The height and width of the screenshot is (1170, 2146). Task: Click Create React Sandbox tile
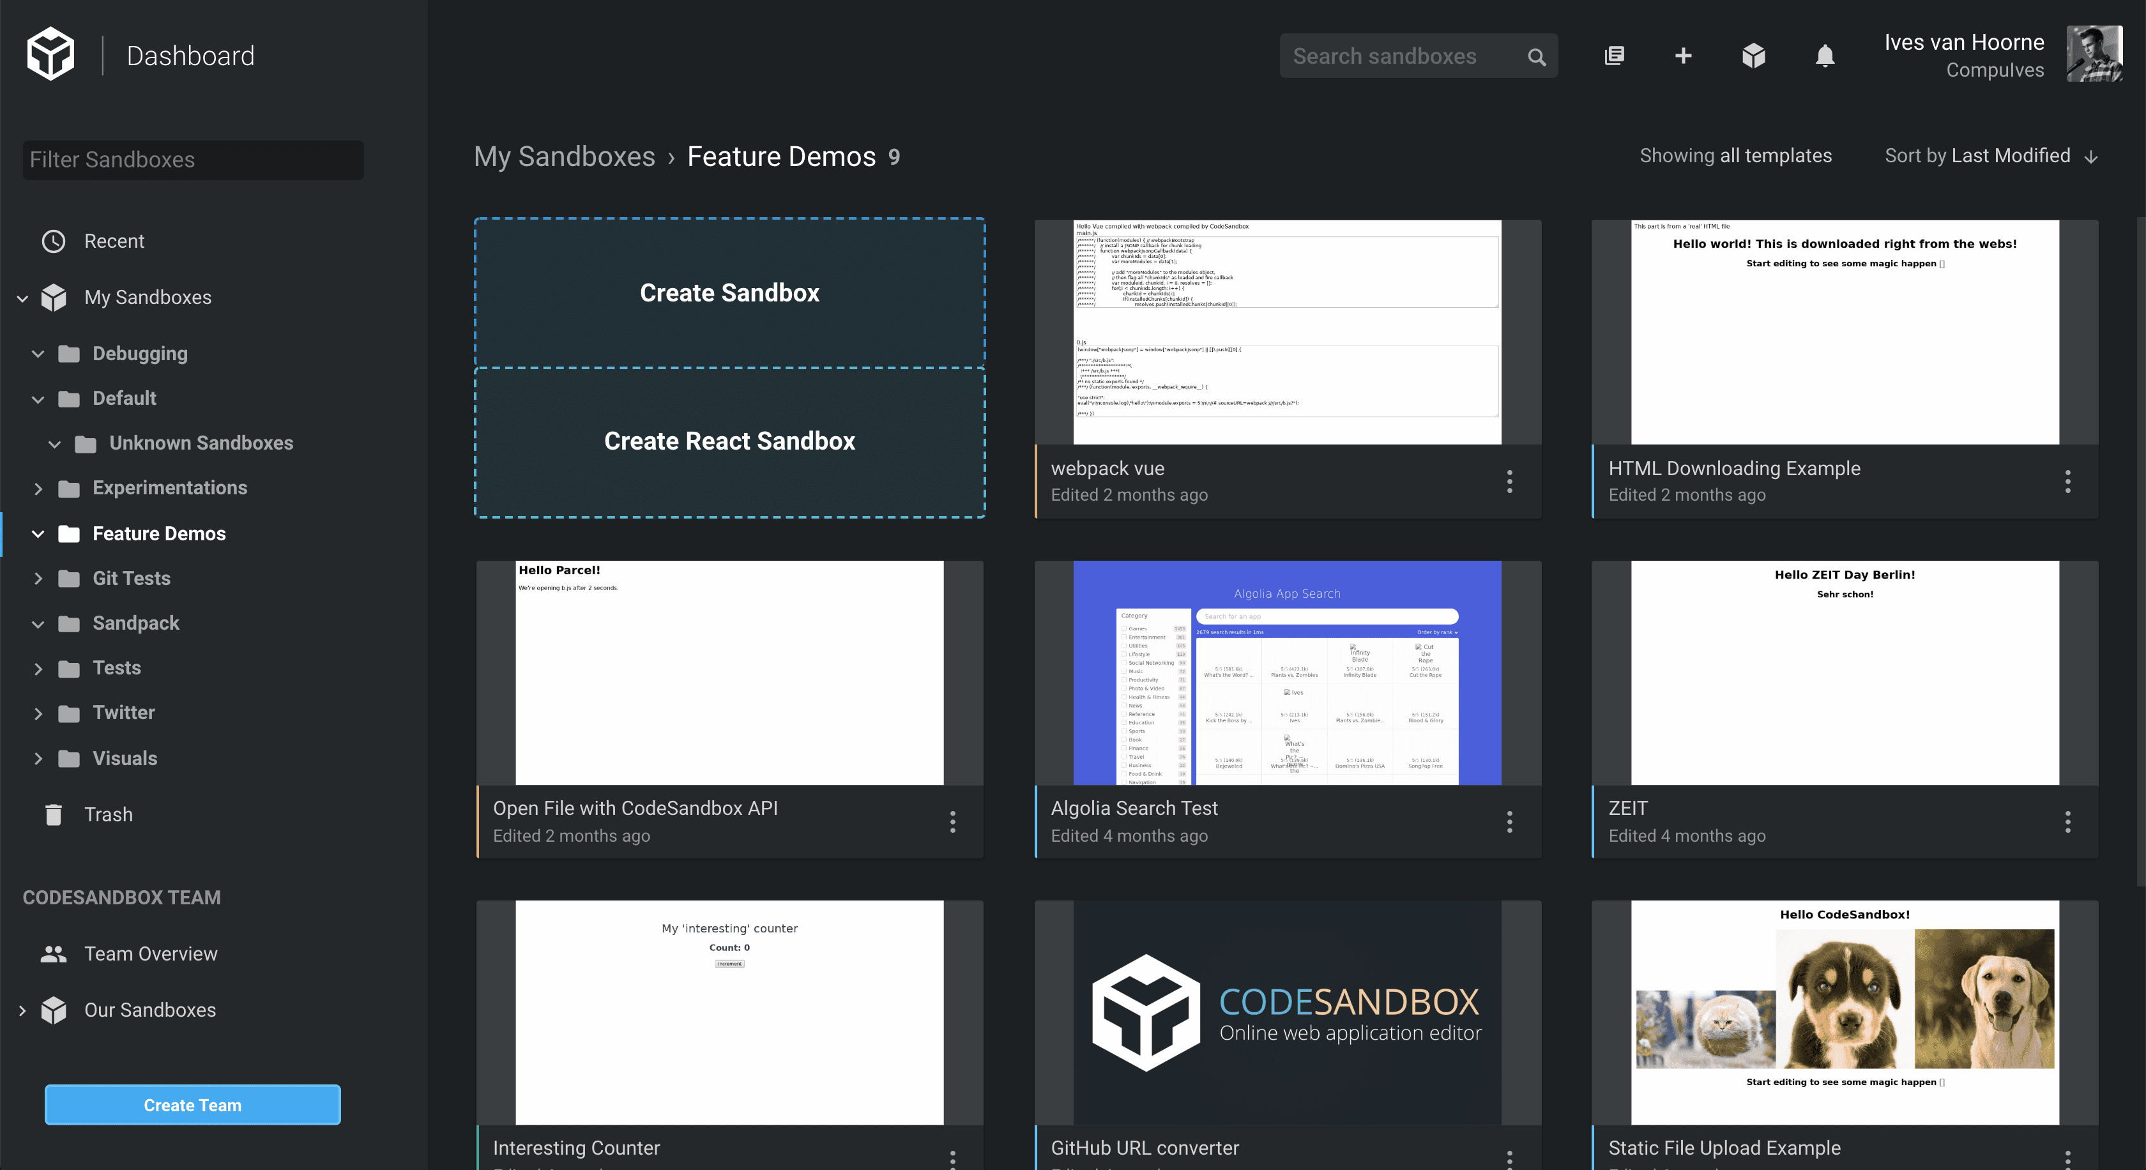click(x=729, y=441)
